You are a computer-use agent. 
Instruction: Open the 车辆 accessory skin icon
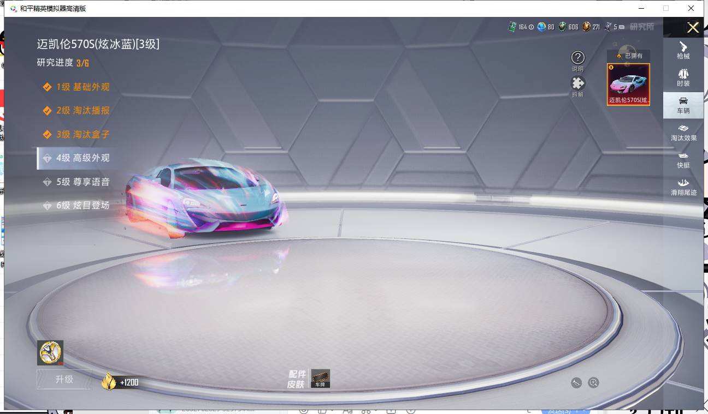(x=320, y=379)
